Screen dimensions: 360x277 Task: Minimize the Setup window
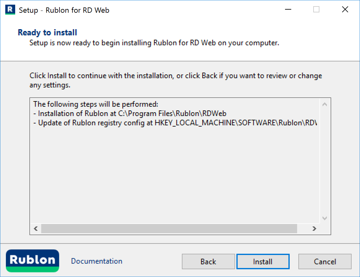(x=288, y=10)
